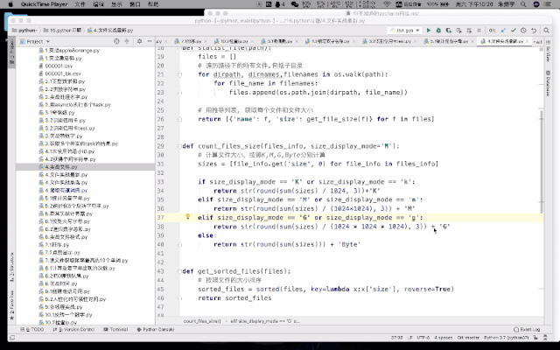The height and width of the screenshot is (350, 560).
Task: Open the Apple menu
Action: coord(10,4)
